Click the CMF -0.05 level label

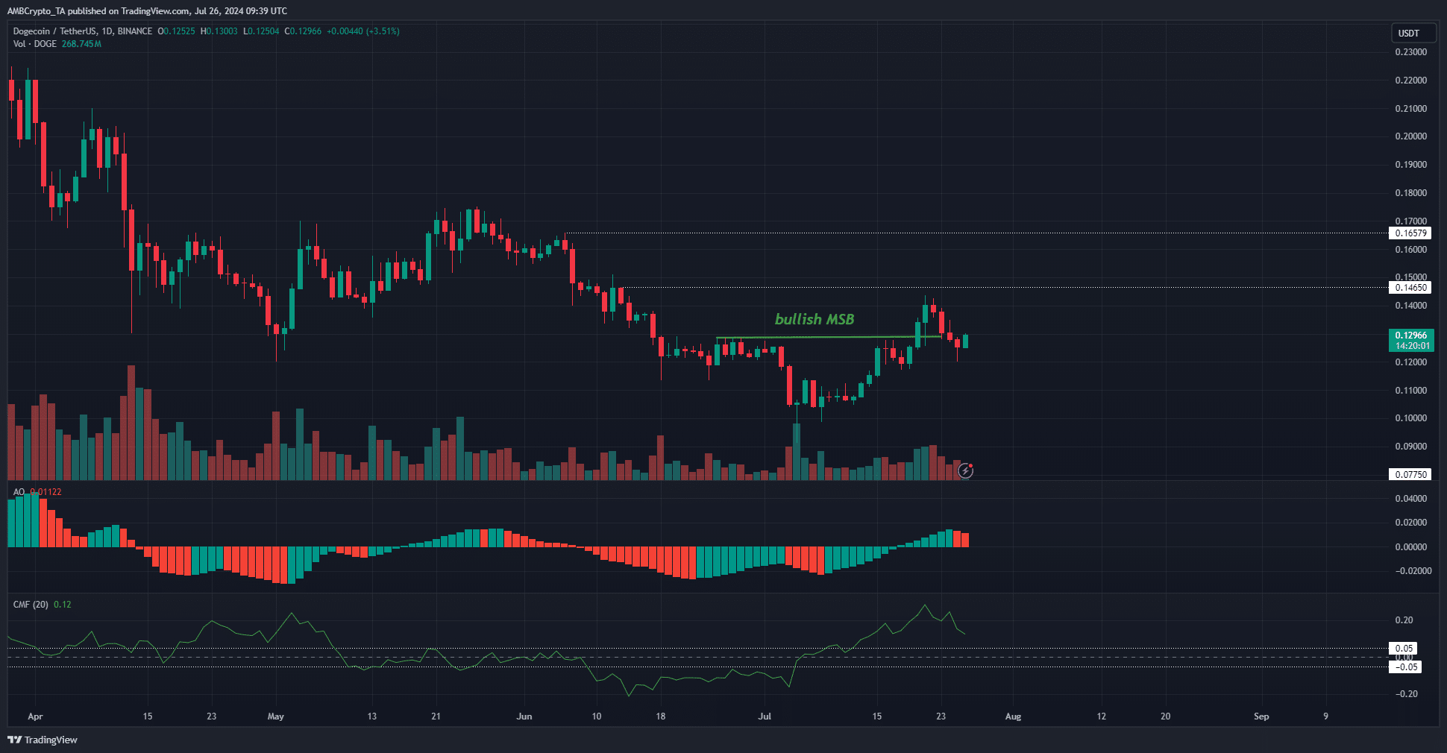pos(1405,667)
